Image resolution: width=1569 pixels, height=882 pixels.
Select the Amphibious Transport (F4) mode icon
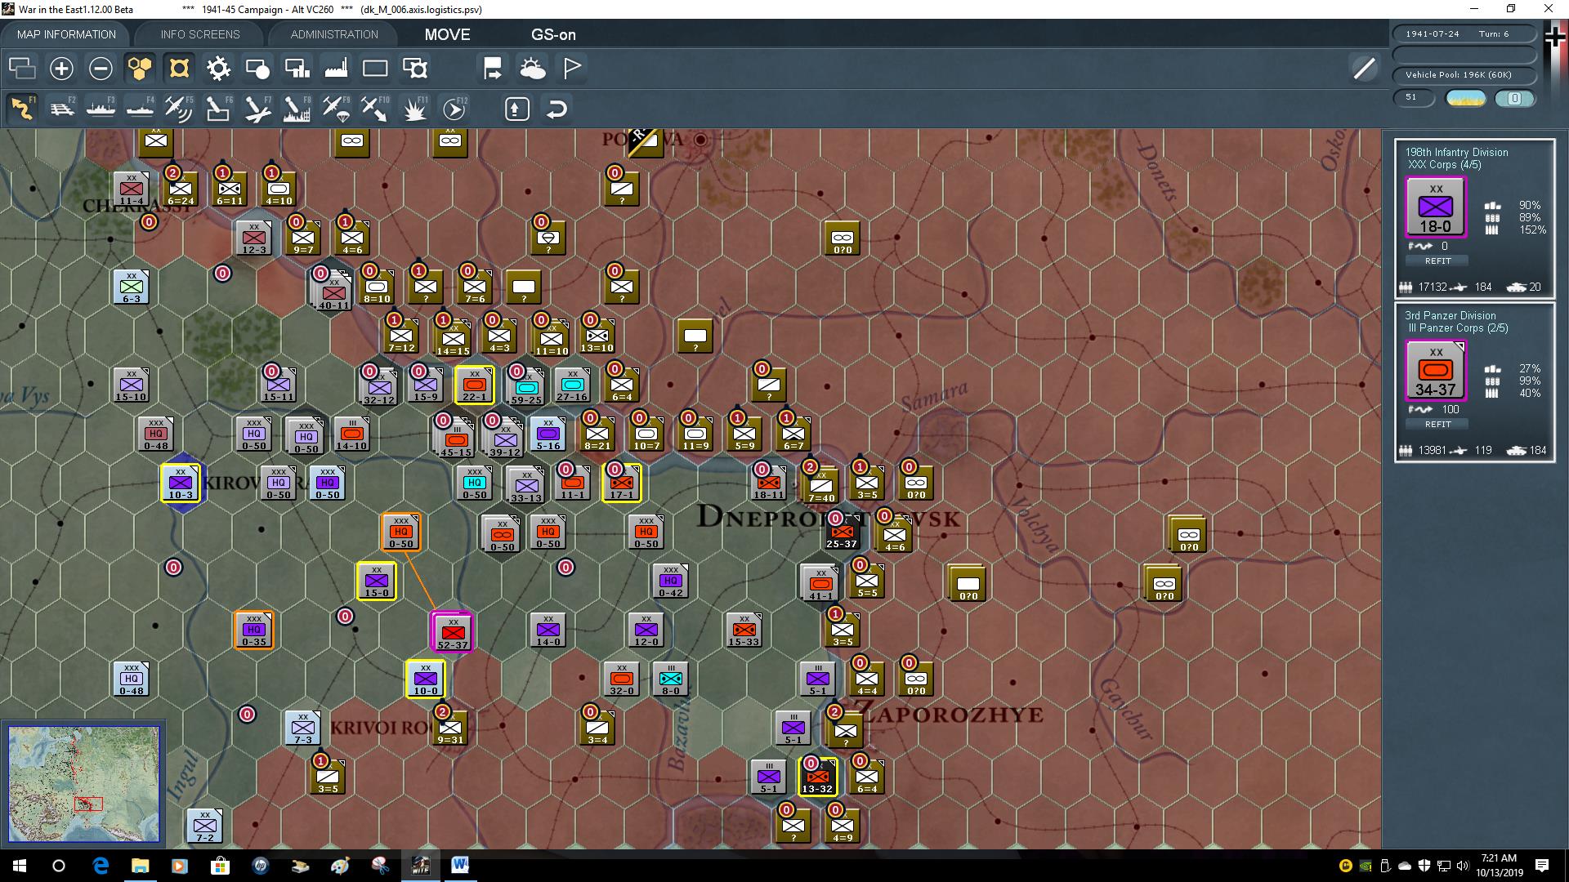click(x=140, y=109)
